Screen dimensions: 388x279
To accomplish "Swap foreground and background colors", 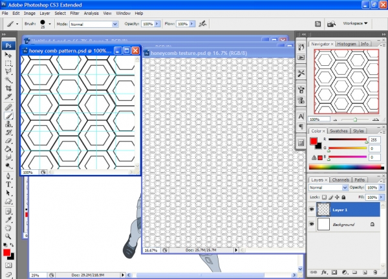I will (x=12, y=245).
